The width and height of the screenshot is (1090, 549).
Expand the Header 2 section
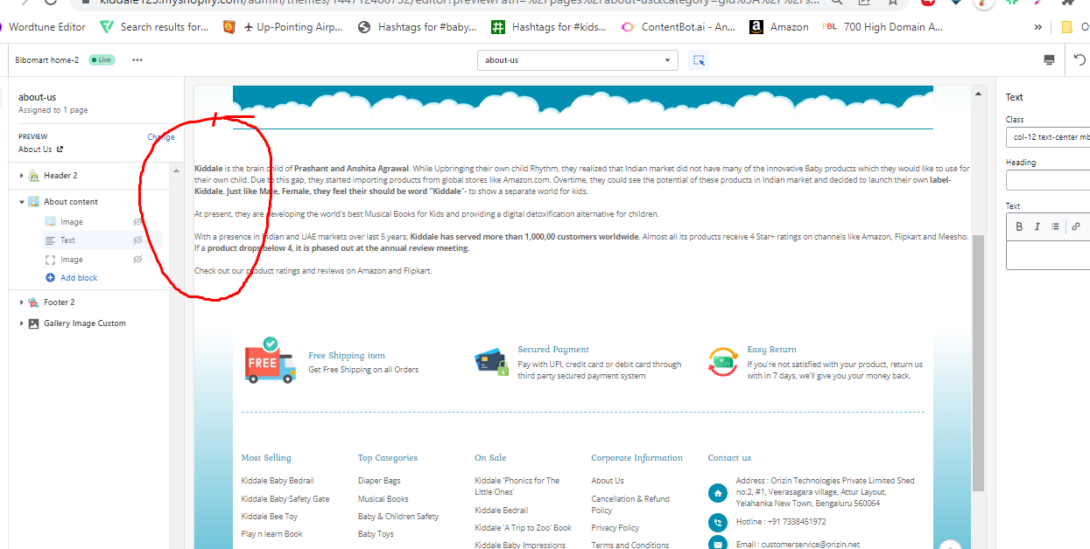22,176
